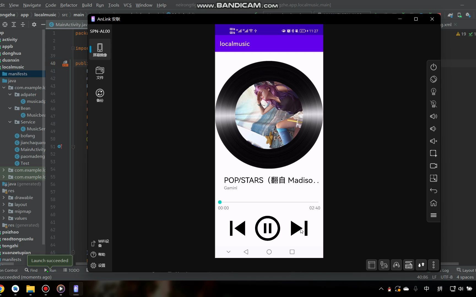Go to the previous track
The height and width of the screenshot is (297, 476).
(x=237, y=228)
